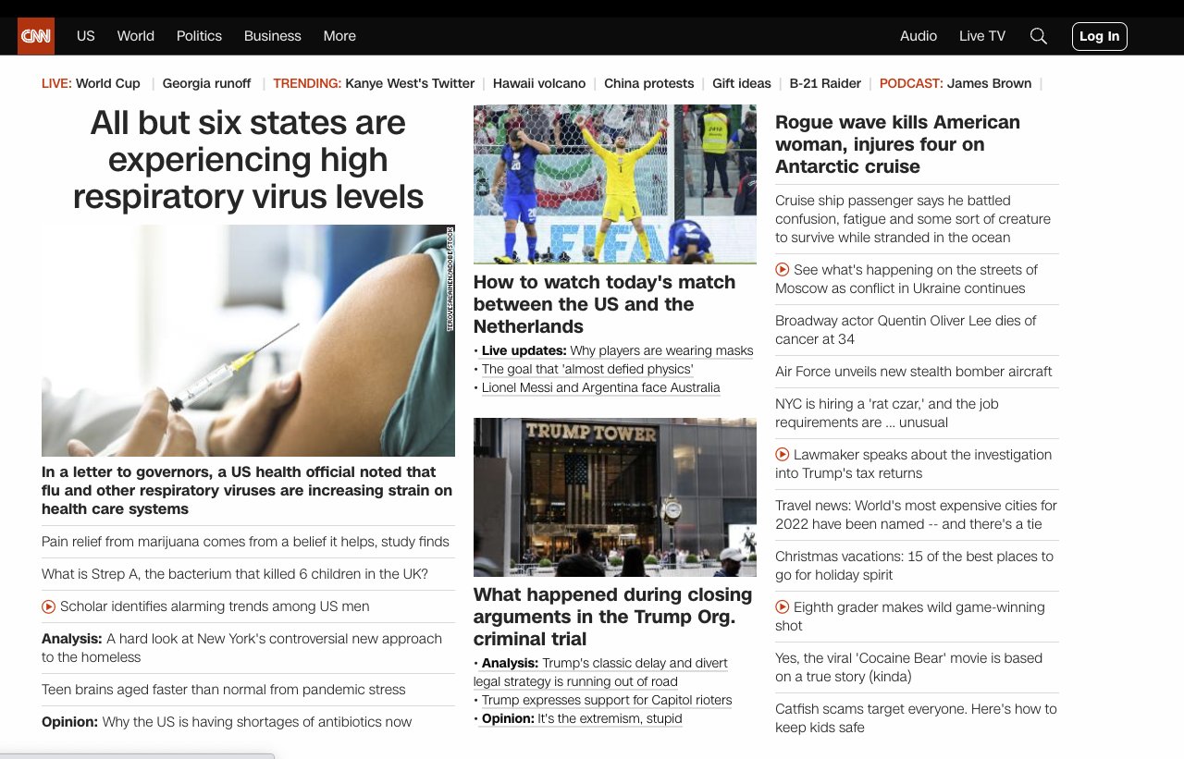Open Audio in the top bar

pos(919,36)
